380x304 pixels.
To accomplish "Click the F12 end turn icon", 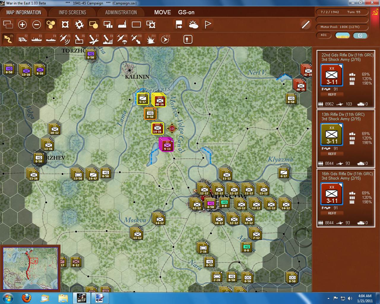I will [x=165, y=39].
